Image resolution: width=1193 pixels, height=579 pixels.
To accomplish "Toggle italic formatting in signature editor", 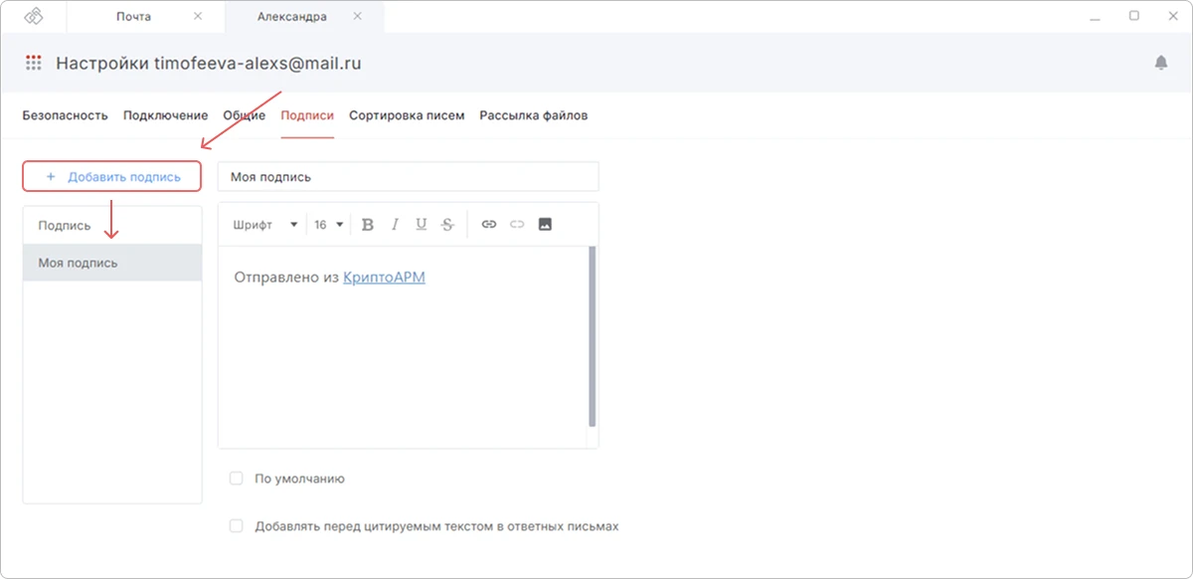I will [395, 225].
